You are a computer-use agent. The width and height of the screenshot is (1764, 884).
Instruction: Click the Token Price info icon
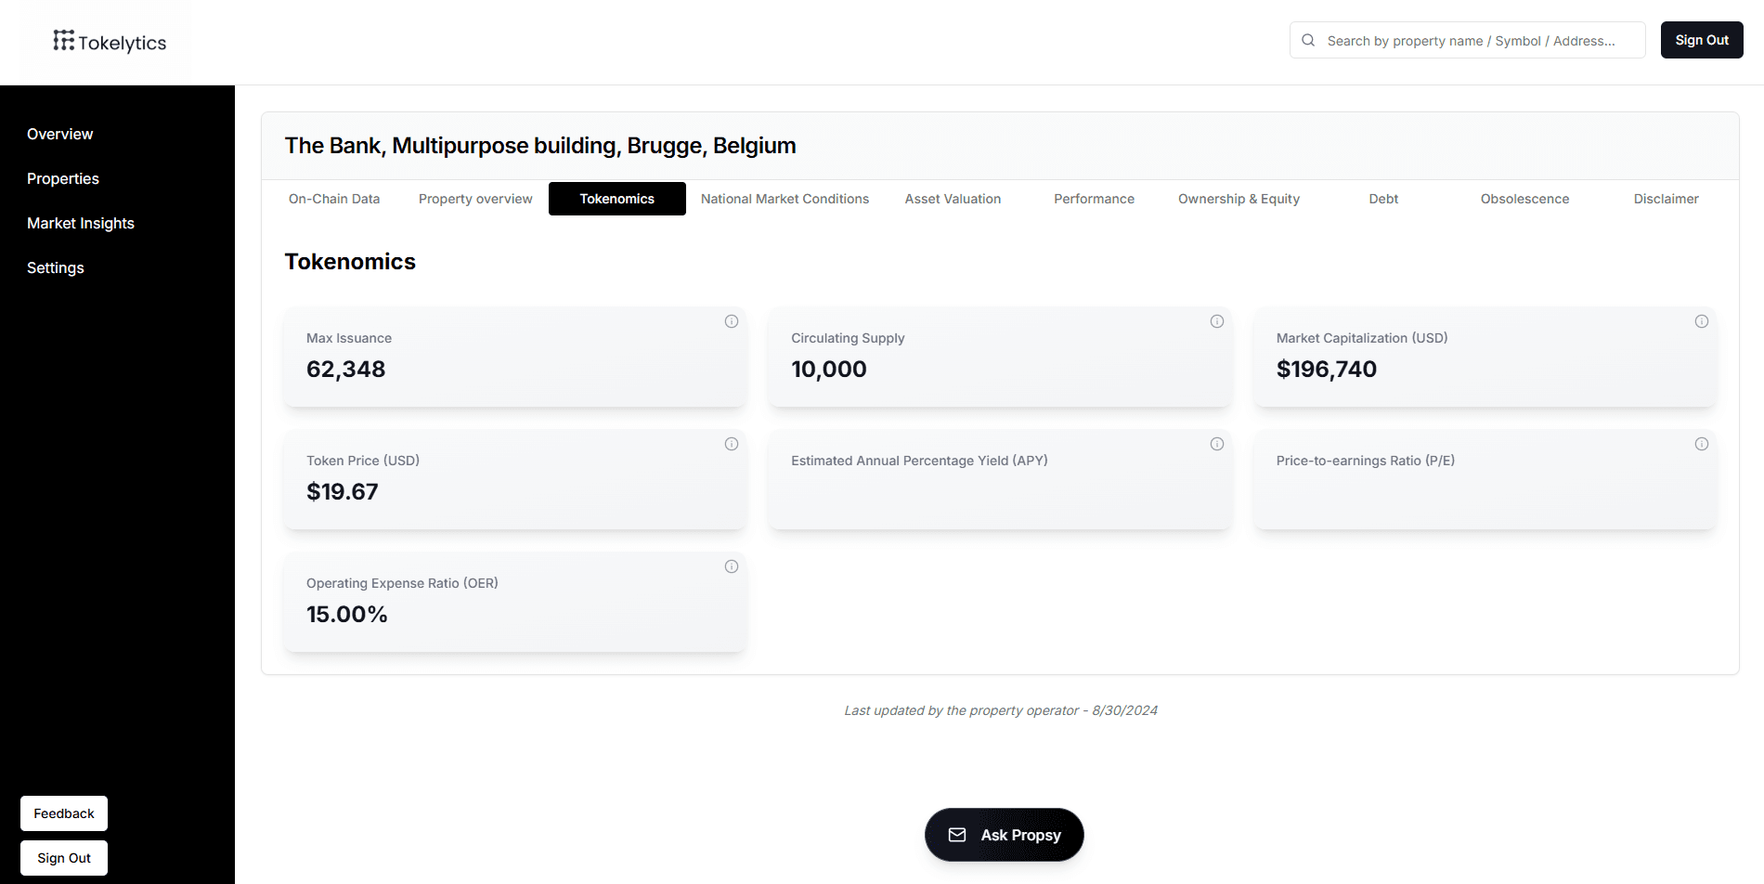click(732, 444)
